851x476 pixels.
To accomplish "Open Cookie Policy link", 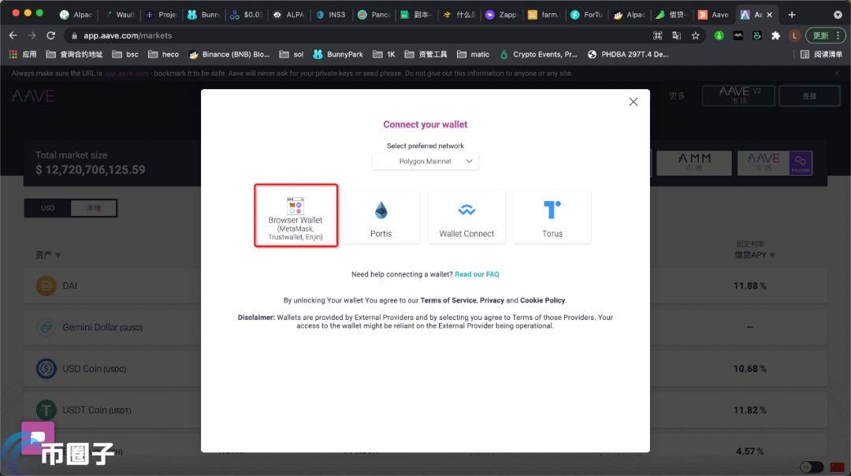I will 542,300.
